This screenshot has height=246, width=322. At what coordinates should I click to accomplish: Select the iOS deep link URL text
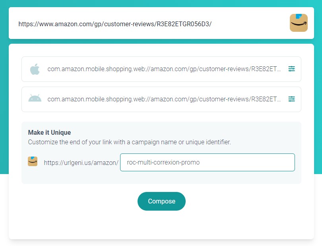pos(164,69)
